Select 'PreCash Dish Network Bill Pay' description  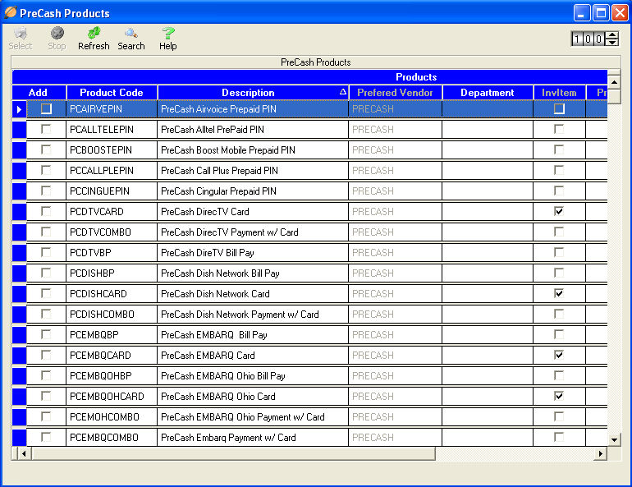(253, 273)
